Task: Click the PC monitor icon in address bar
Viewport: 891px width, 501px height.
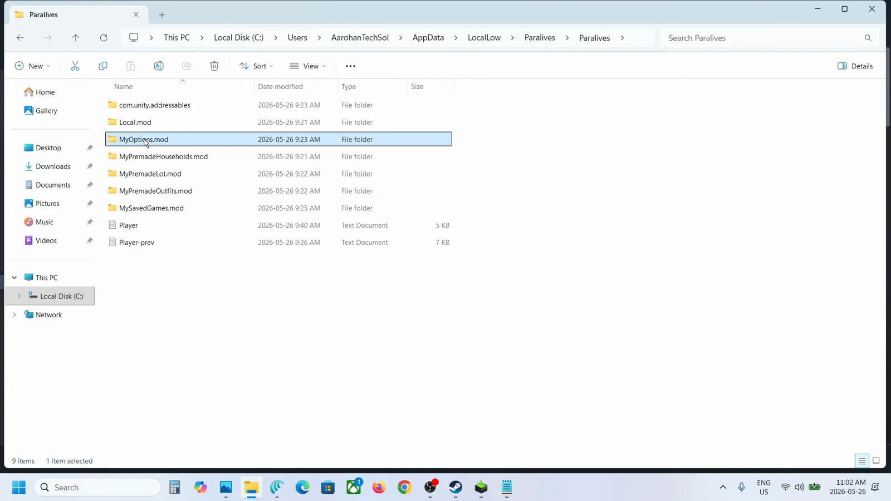Action: (134, 37)
